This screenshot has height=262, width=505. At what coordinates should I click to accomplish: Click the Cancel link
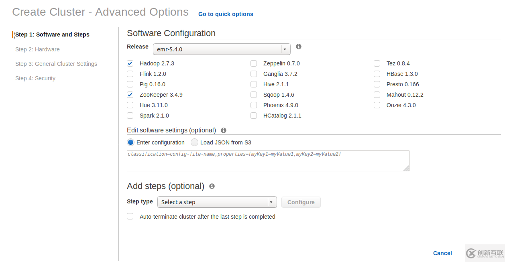coord(442,253)
